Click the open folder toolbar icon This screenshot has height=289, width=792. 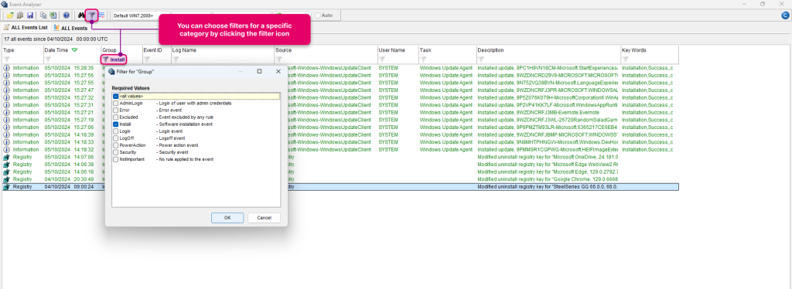[10, 15]
